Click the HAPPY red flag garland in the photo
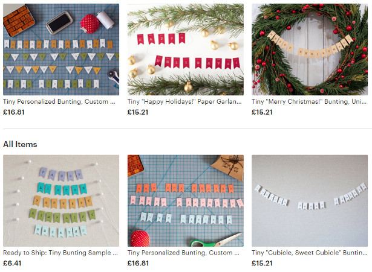 pyautogui.click(x=161, y=39)
